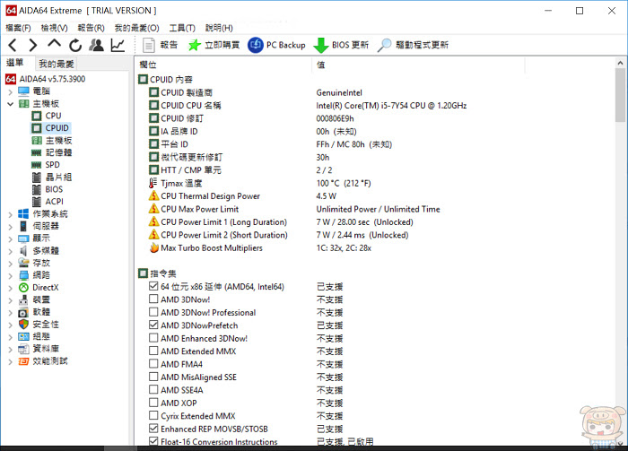
Task: Click the 組態 icon in the tree
Action: coord(23,336)
